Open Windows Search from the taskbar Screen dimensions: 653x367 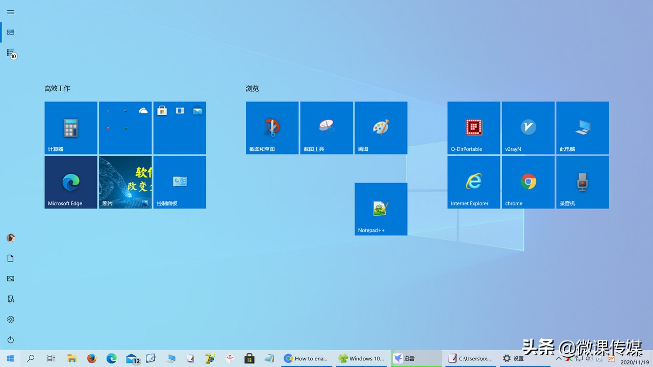pos(30,358)
